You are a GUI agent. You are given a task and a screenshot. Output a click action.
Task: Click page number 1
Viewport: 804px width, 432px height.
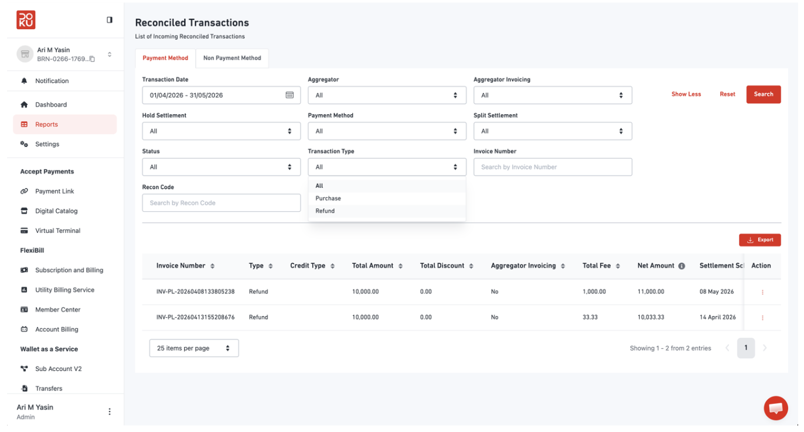746,348
